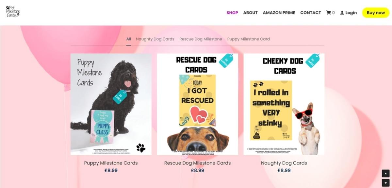This screenshot has height=188, width=392.
Task: Click the Rescue Dog Milestone Cards title link
Action: click(x=198, y=163)
